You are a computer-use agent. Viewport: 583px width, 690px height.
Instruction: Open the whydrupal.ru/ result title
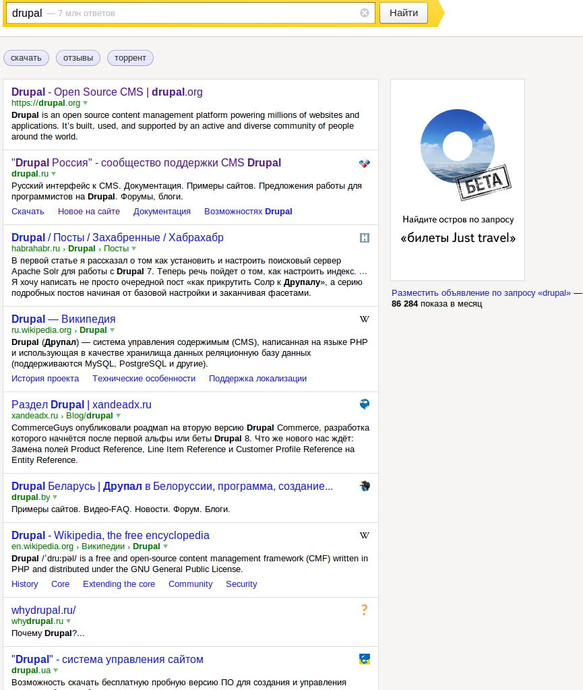[x=44, y=610]
